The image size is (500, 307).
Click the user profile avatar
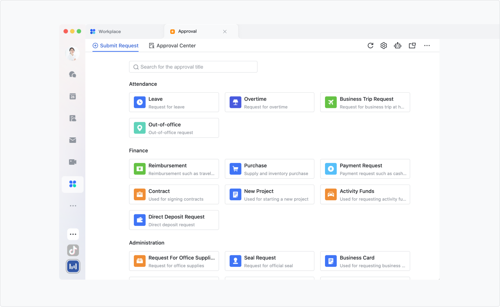(x=73, y=53)
